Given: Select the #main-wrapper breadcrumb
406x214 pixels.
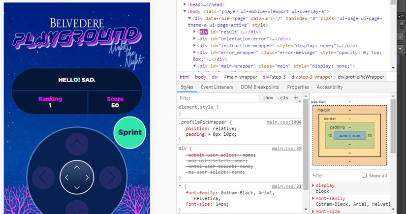Looking at the screenshot, I should [241, 77].
